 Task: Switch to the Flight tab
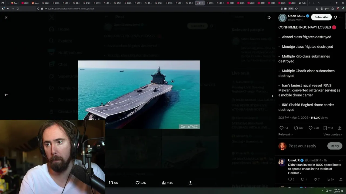click(x=302, y=3)
